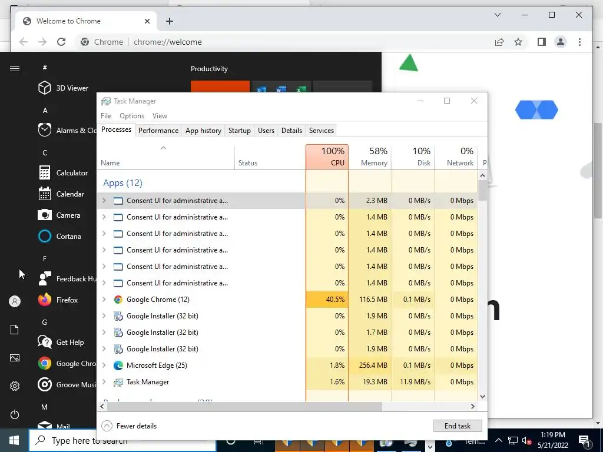Switch to the Users tab
This screenshot has height=452, width=603.
(x=266, y=130)
